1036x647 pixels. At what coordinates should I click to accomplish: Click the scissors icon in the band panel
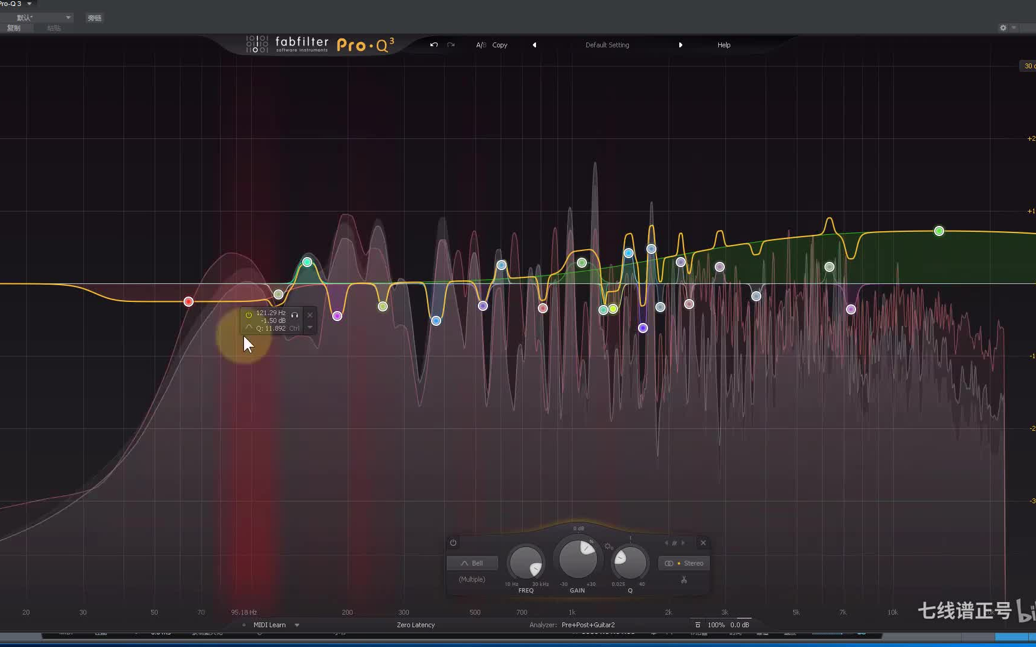(683, 580)
